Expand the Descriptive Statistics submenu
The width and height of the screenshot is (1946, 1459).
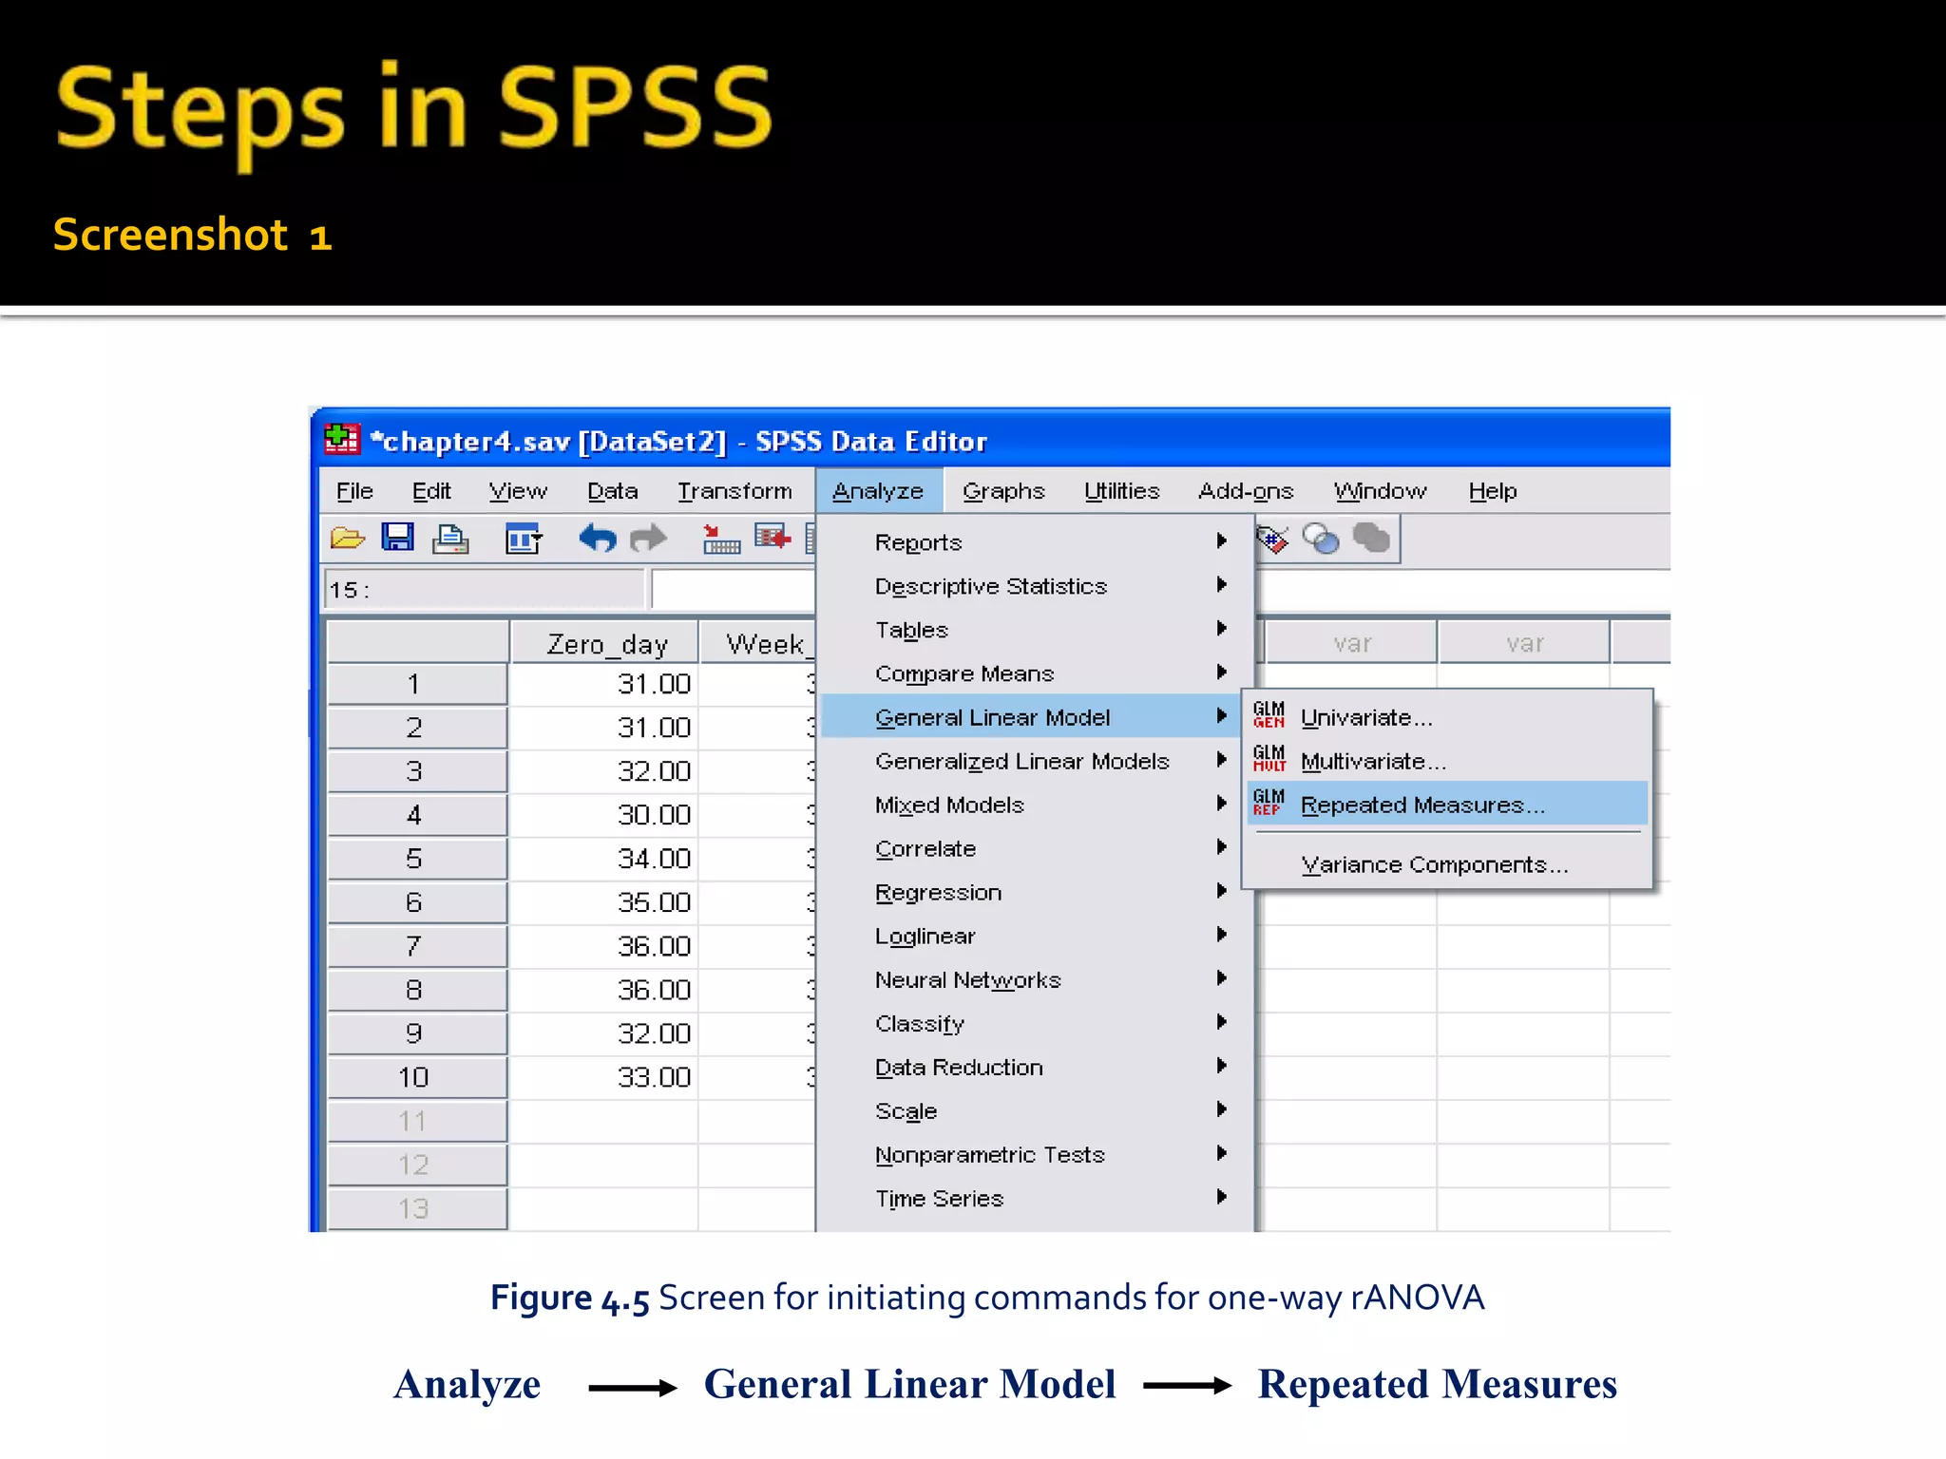click(1036, 586)
